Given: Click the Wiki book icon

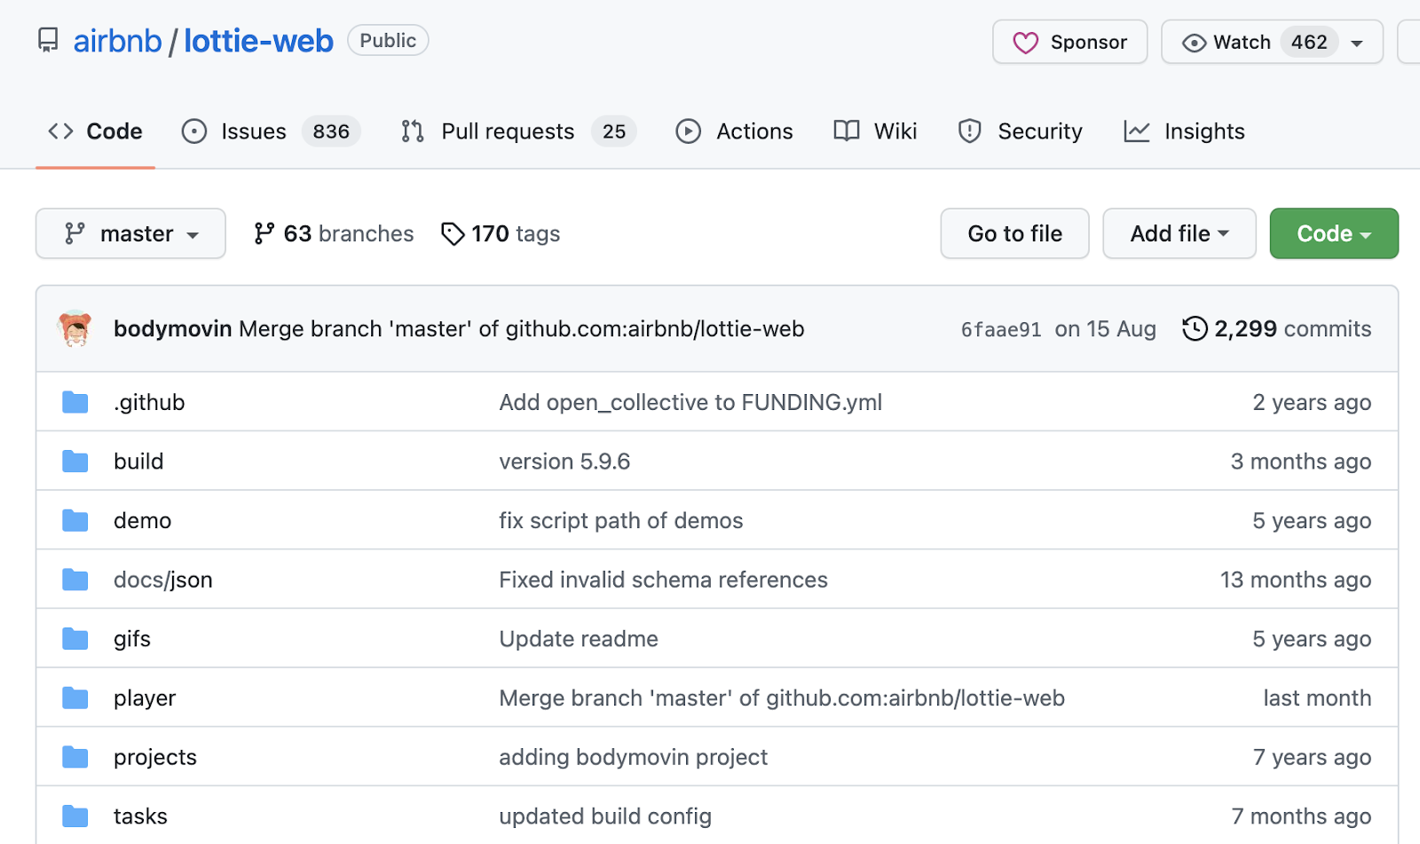Looking at the screenshot, I should [847, 131].
